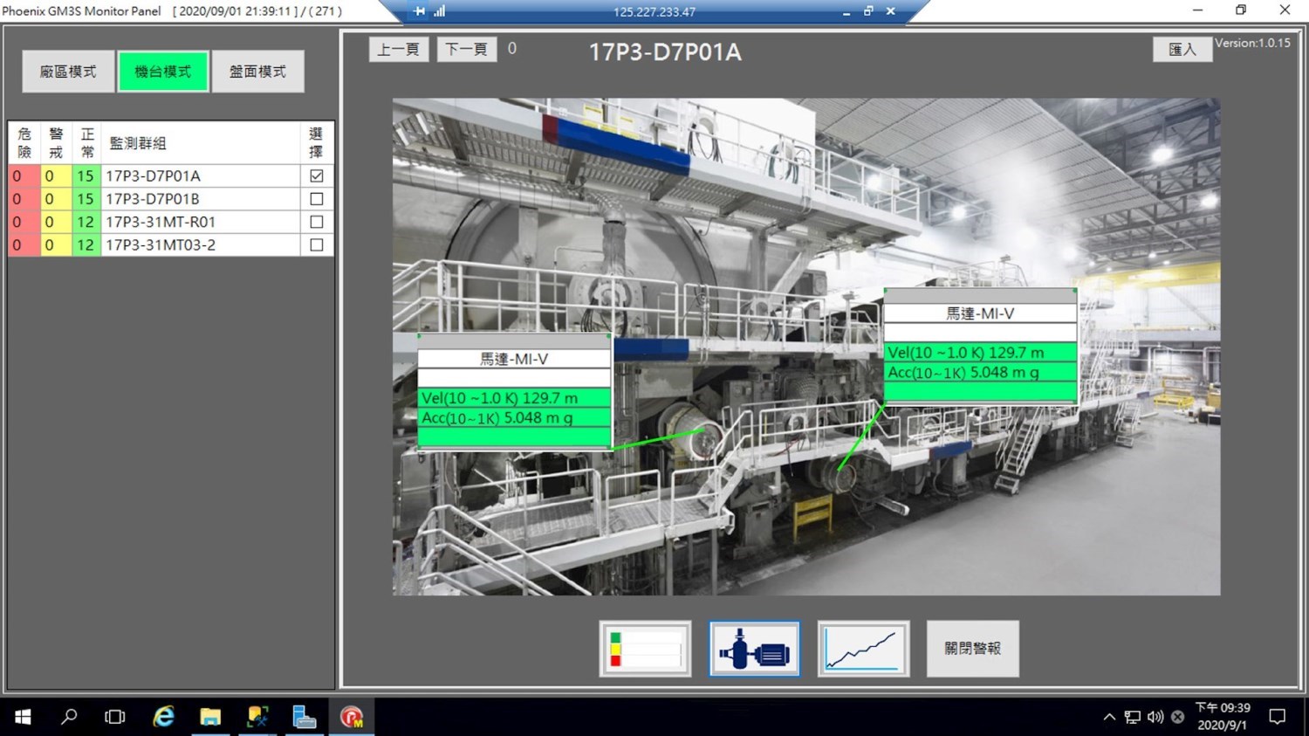Go to next page with 下一頁
This screenshot has height=736, width=1309.
[x=467, y=50]
